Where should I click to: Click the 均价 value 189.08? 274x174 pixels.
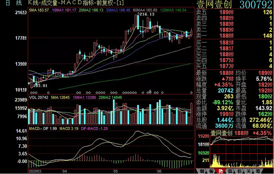[264, 73]
